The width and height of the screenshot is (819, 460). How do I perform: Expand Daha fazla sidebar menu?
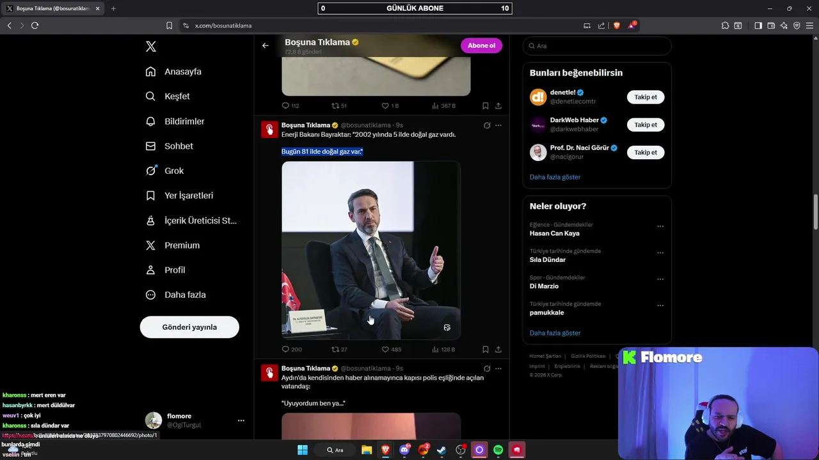(175, 295)
